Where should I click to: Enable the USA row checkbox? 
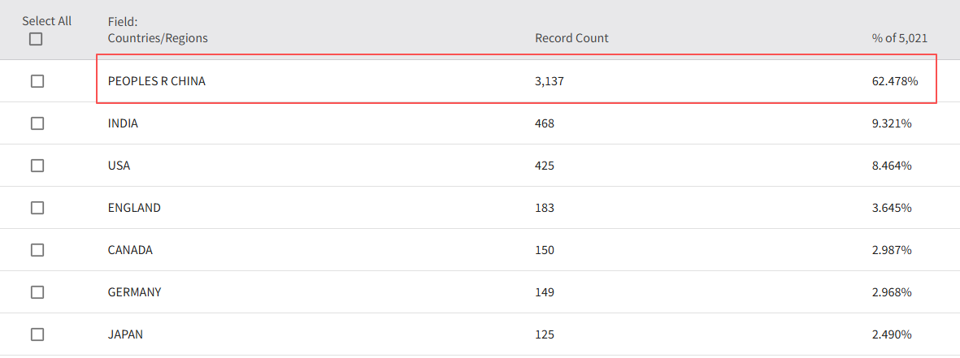pyautogui.click(x=37, y=166)
